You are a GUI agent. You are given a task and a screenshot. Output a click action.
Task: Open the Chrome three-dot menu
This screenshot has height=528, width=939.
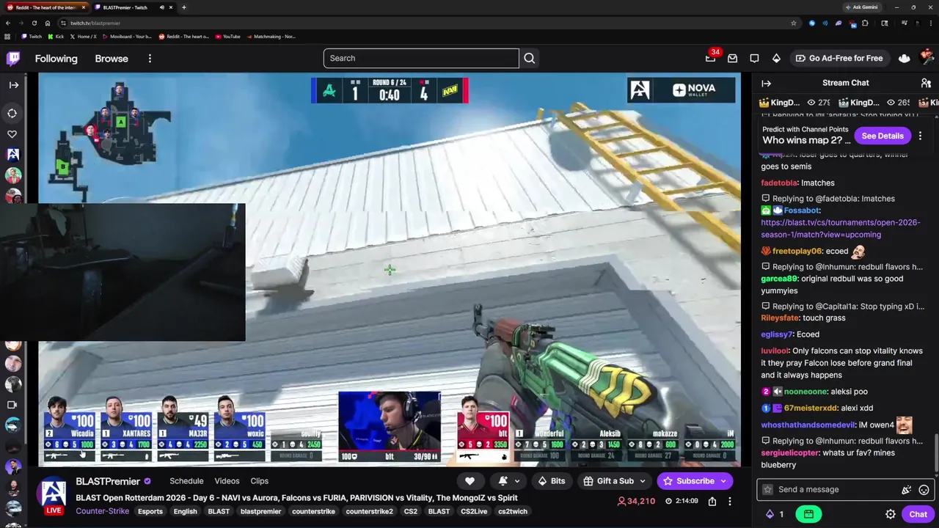(x=929, y=23)
